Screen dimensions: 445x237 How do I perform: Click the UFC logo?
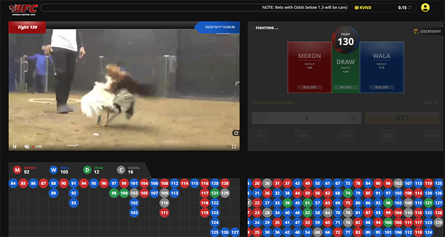(x=24, y=9)
